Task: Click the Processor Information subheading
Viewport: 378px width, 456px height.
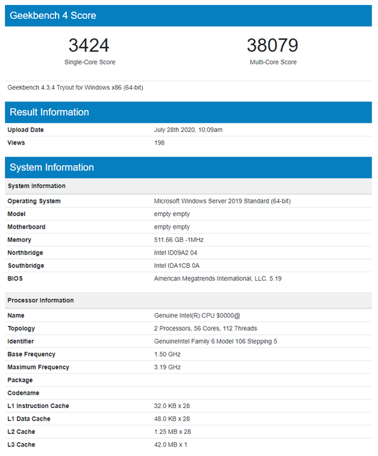Action: click(40, 300)
